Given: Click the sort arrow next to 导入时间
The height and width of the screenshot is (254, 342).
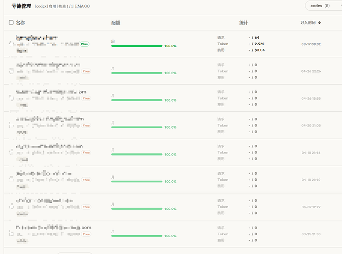Looking at the screenshot, I should (319, 23).
